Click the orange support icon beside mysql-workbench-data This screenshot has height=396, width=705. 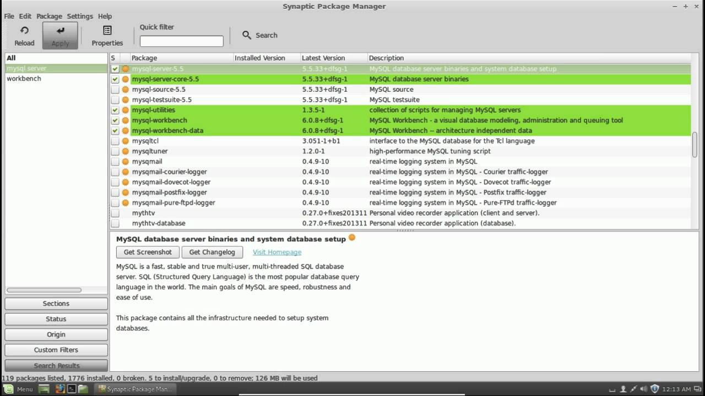click(126, 131)
